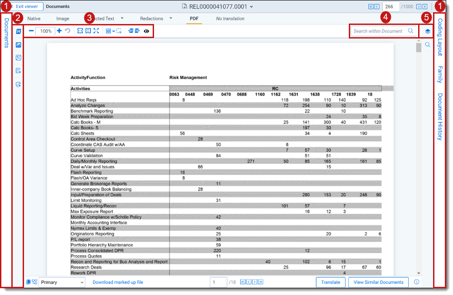Click the magnifier icon below the layers icon

point(428,45)
